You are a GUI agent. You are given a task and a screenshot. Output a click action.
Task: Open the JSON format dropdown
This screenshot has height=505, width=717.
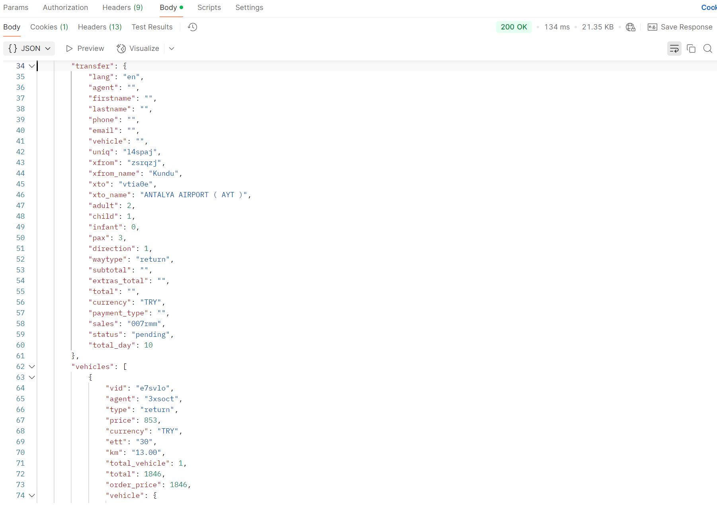tap(29, 49)
